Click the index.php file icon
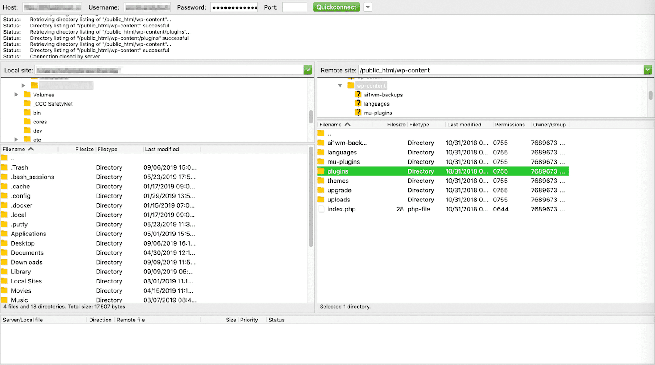The height and width of the screenshot is (365, 655). pos(321,209)
